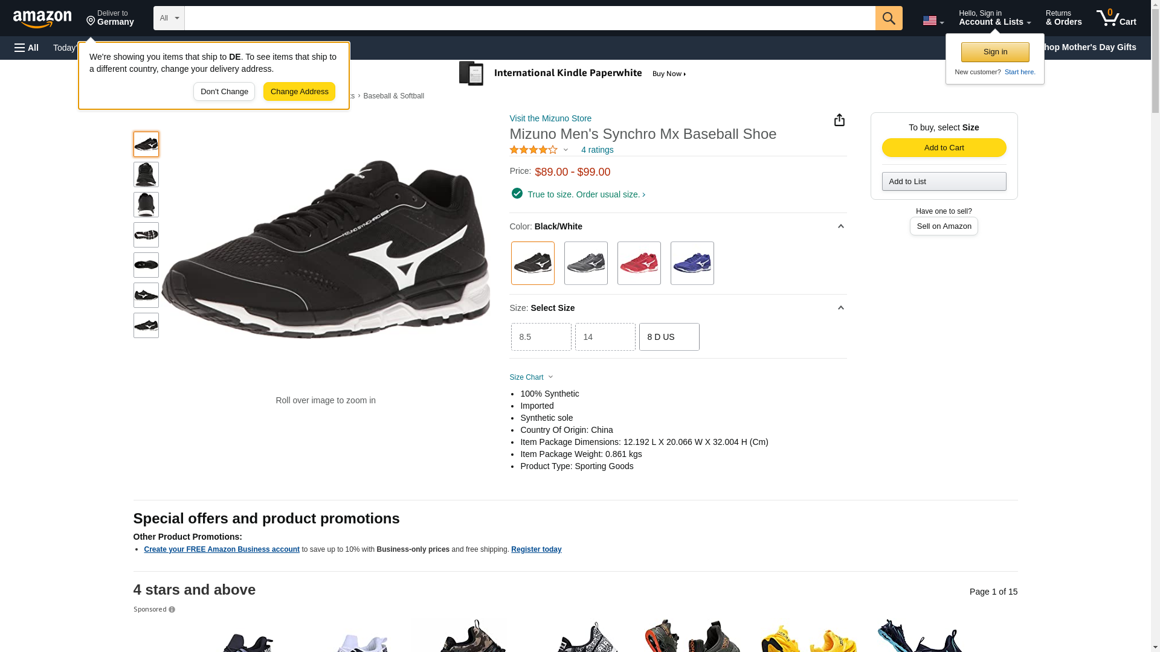
Task: Open the All search category dropdown
Action: click(x=169, y=18)
